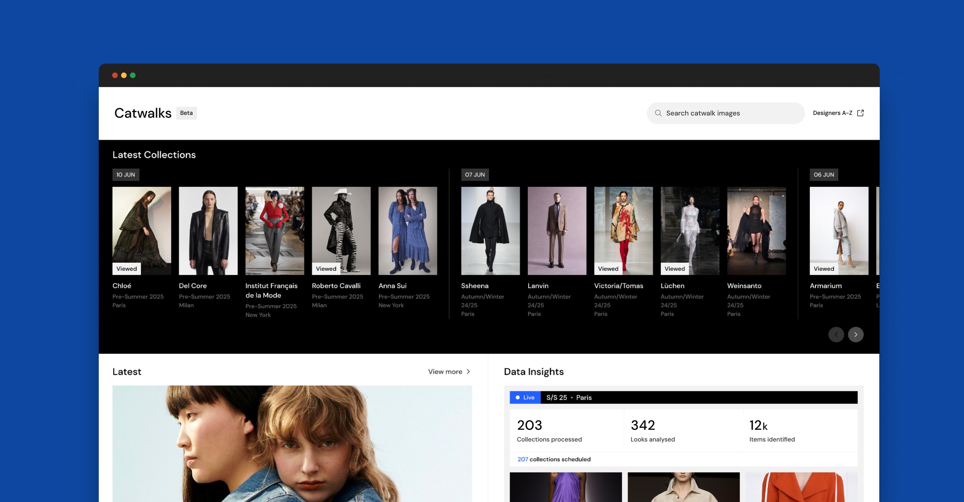Open the Lùchen collection thumbnail
Screen dimensions: 964x502
point(690,231)
